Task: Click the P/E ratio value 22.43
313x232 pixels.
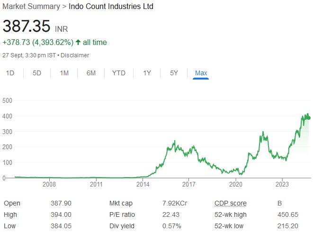Action: click(x=170, y=214)
